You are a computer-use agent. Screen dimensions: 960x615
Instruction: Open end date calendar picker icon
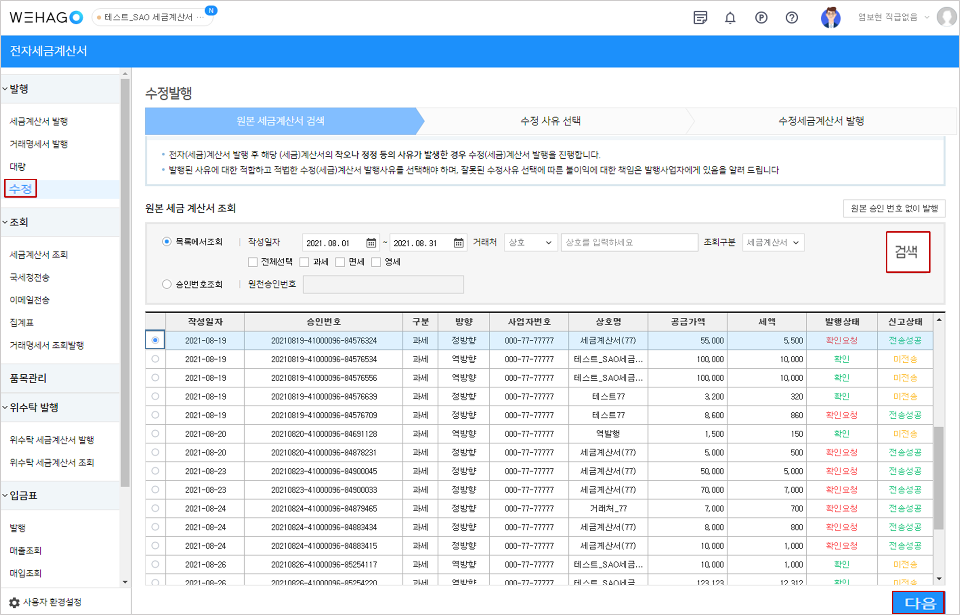(458, 243)
